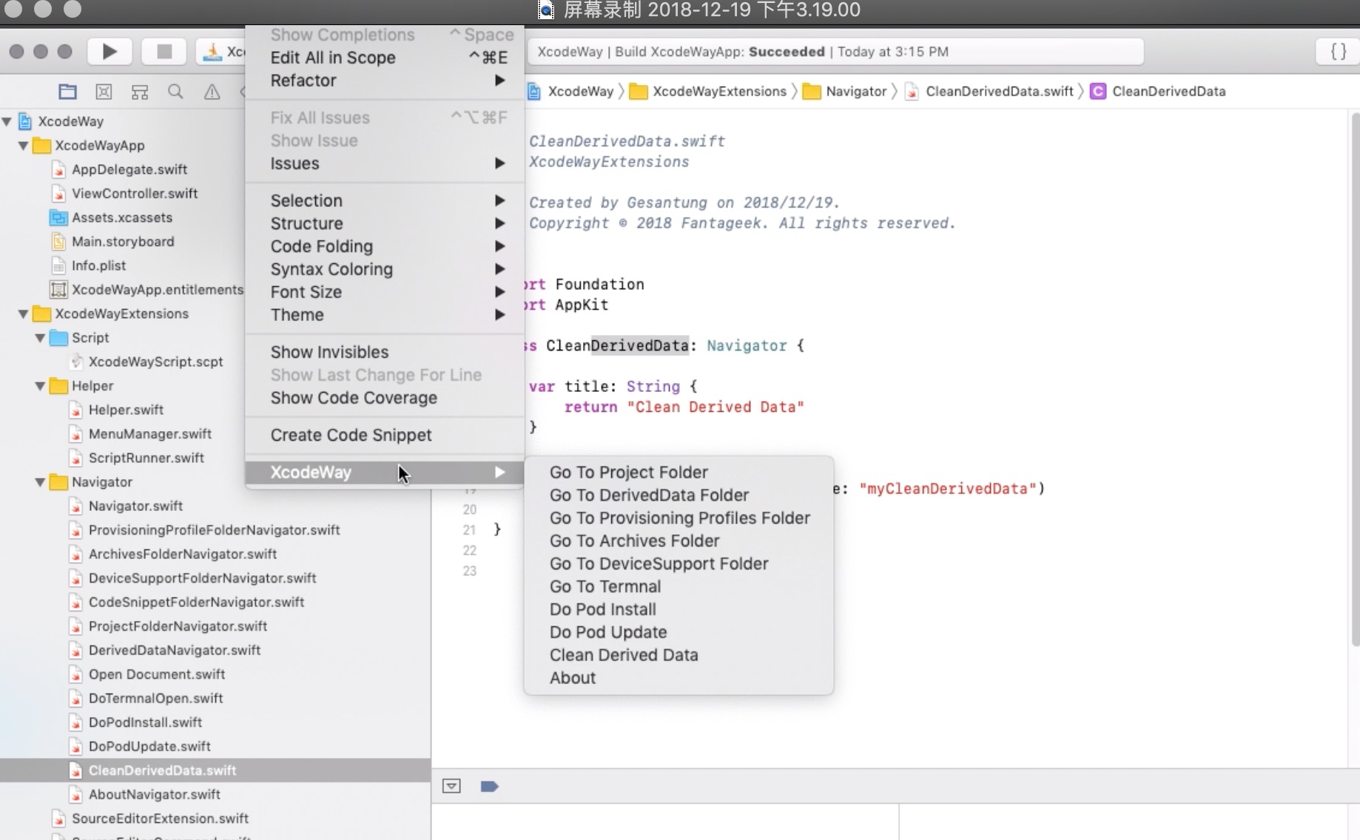Screen dimensions: 1360x840
Task: Choose Create Code Snippet
Action: [385, 435]
